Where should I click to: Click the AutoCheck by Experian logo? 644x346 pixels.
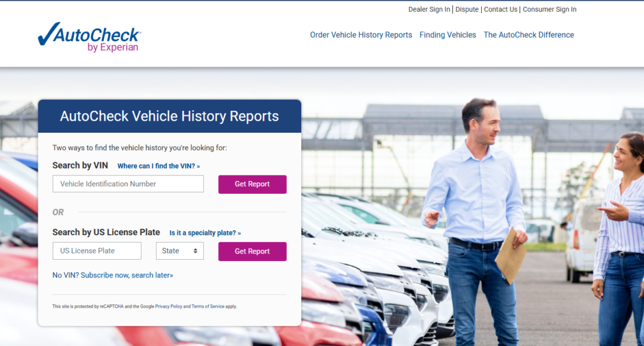(x=89, y=37)
